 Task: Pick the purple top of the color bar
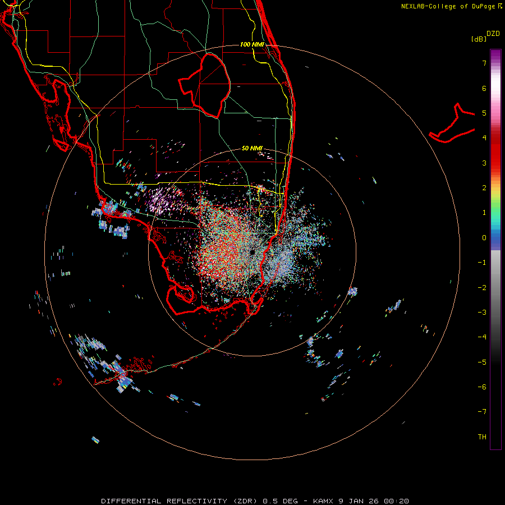495,53
